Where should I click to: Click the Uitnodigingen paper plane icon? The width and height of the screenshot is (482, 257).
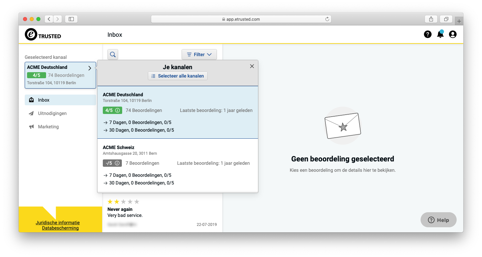coord(31,113)
